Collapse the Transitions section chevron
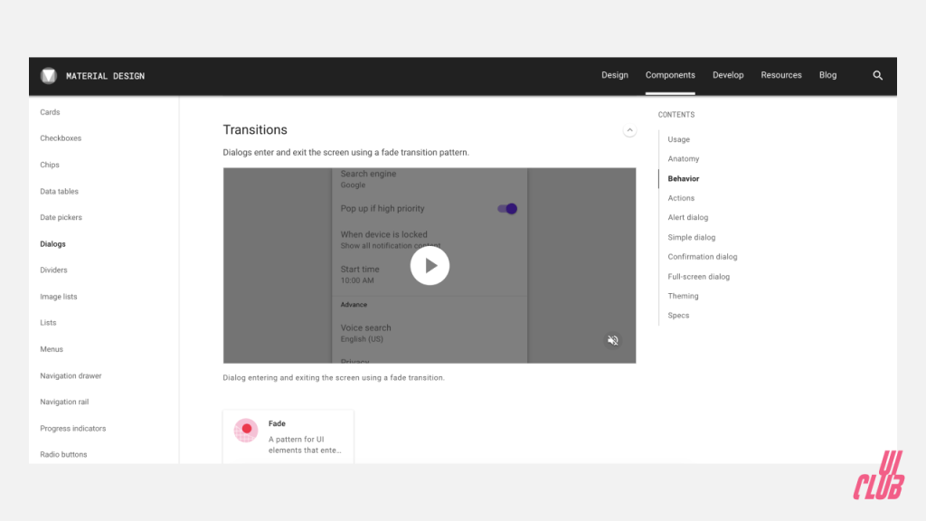 pos(629,130)
